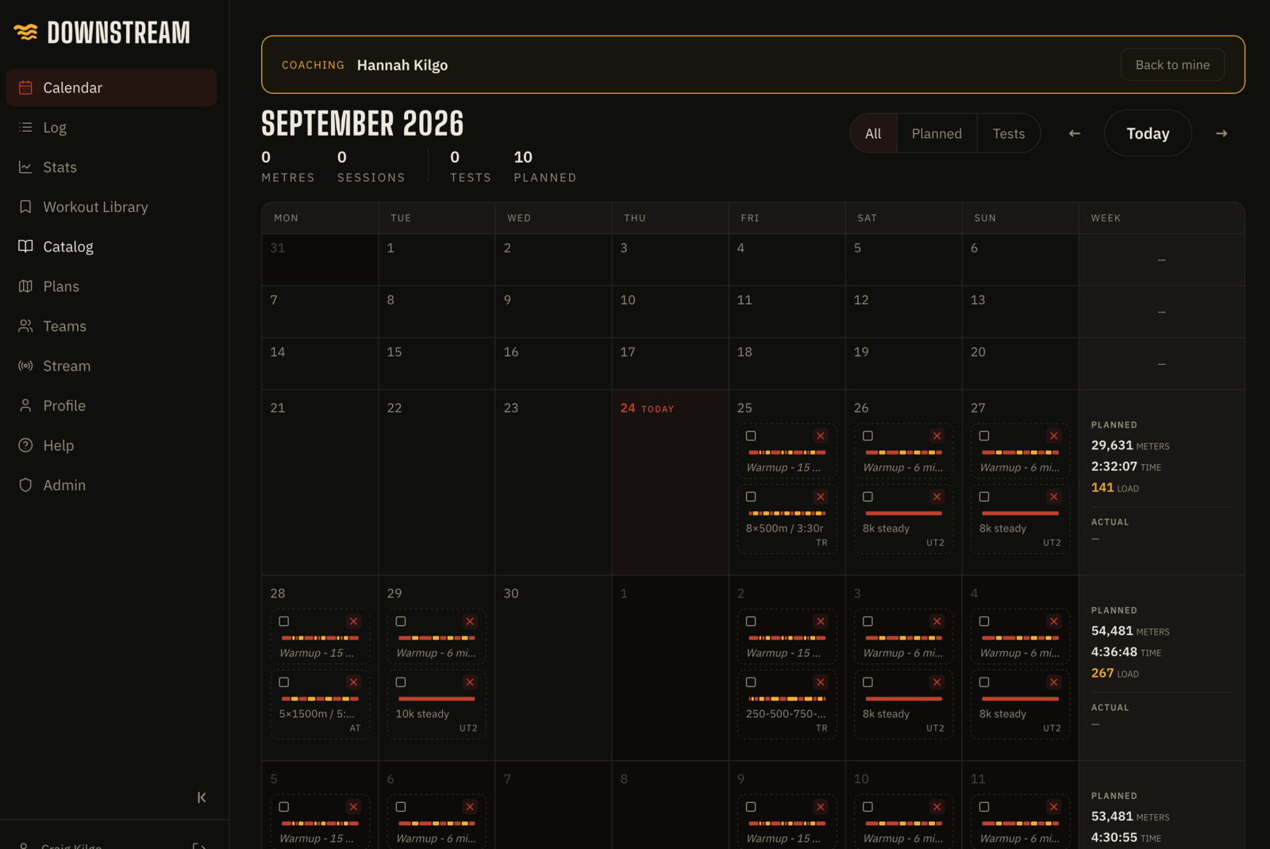This screenshot has height=849, width=1270.
Task: Click the 29,631 meters weekly total
Action: click(1130, 445)
